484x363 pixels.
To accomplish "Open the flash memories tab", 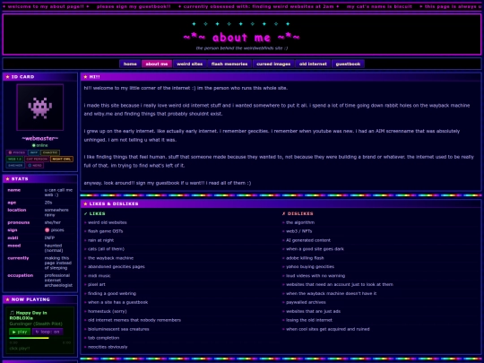I will click(x=229, y=64).
